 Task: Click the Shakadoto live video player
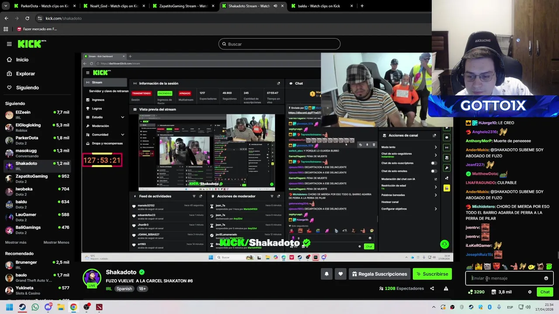[x=267, y=157]
